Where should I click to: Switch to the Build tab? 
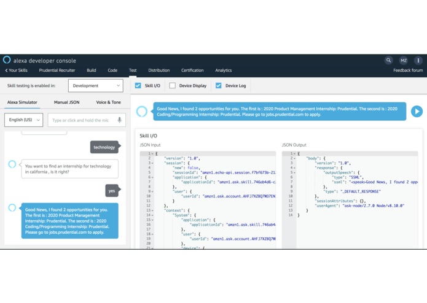tap(91, 71)
